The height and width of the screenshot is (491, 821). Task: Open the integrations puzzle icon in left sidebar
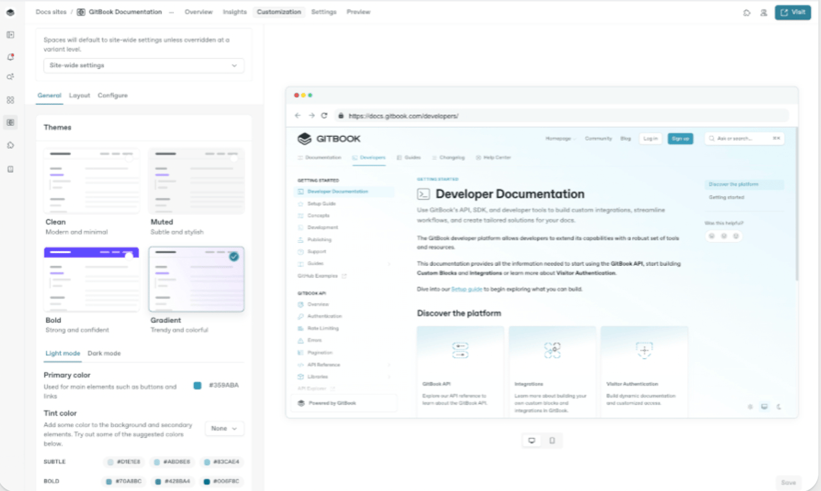pos(10,145)
